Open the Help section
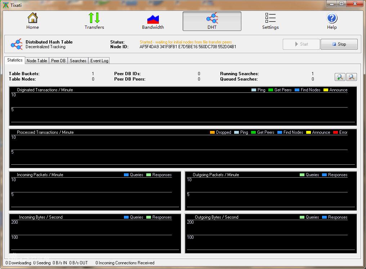Viewport: 366px width, 269px height. (332, 21)
